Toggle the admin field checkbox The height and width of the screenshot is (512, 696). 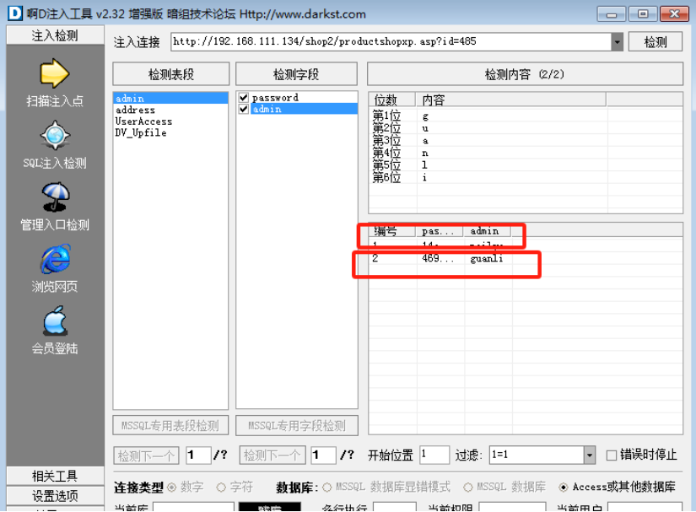243,109
